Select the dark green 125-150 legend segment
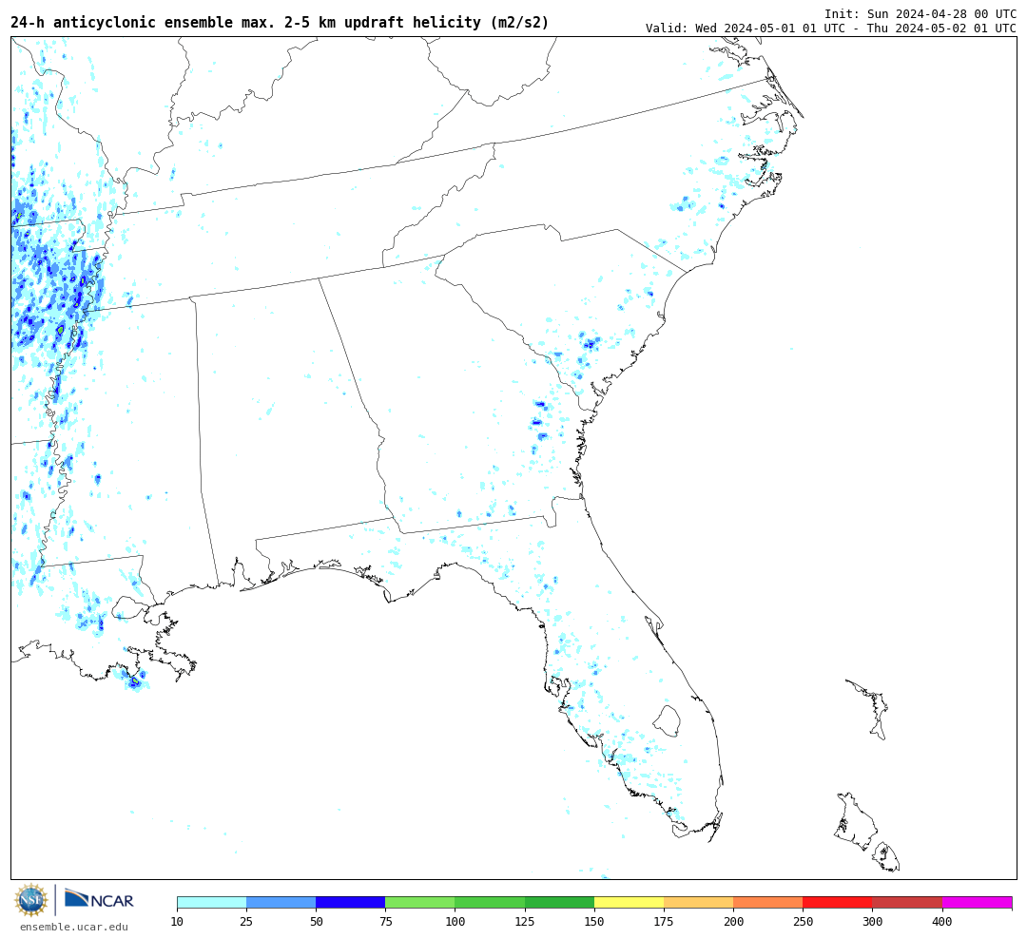 click(x=559, y=903)
